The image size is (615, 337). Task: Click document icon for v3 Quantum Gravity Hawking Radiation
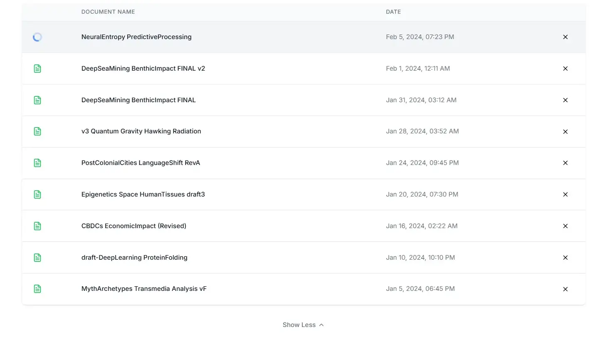pos(37,131)
